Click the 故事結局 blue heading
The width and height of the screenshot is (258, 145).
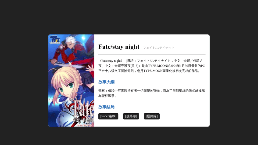106,107
